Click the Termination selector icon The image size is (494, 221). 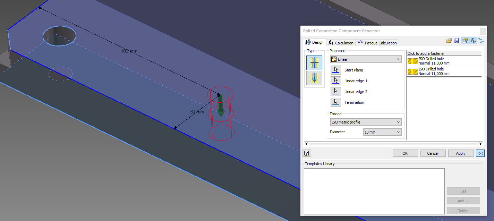(x=335, y=102)
